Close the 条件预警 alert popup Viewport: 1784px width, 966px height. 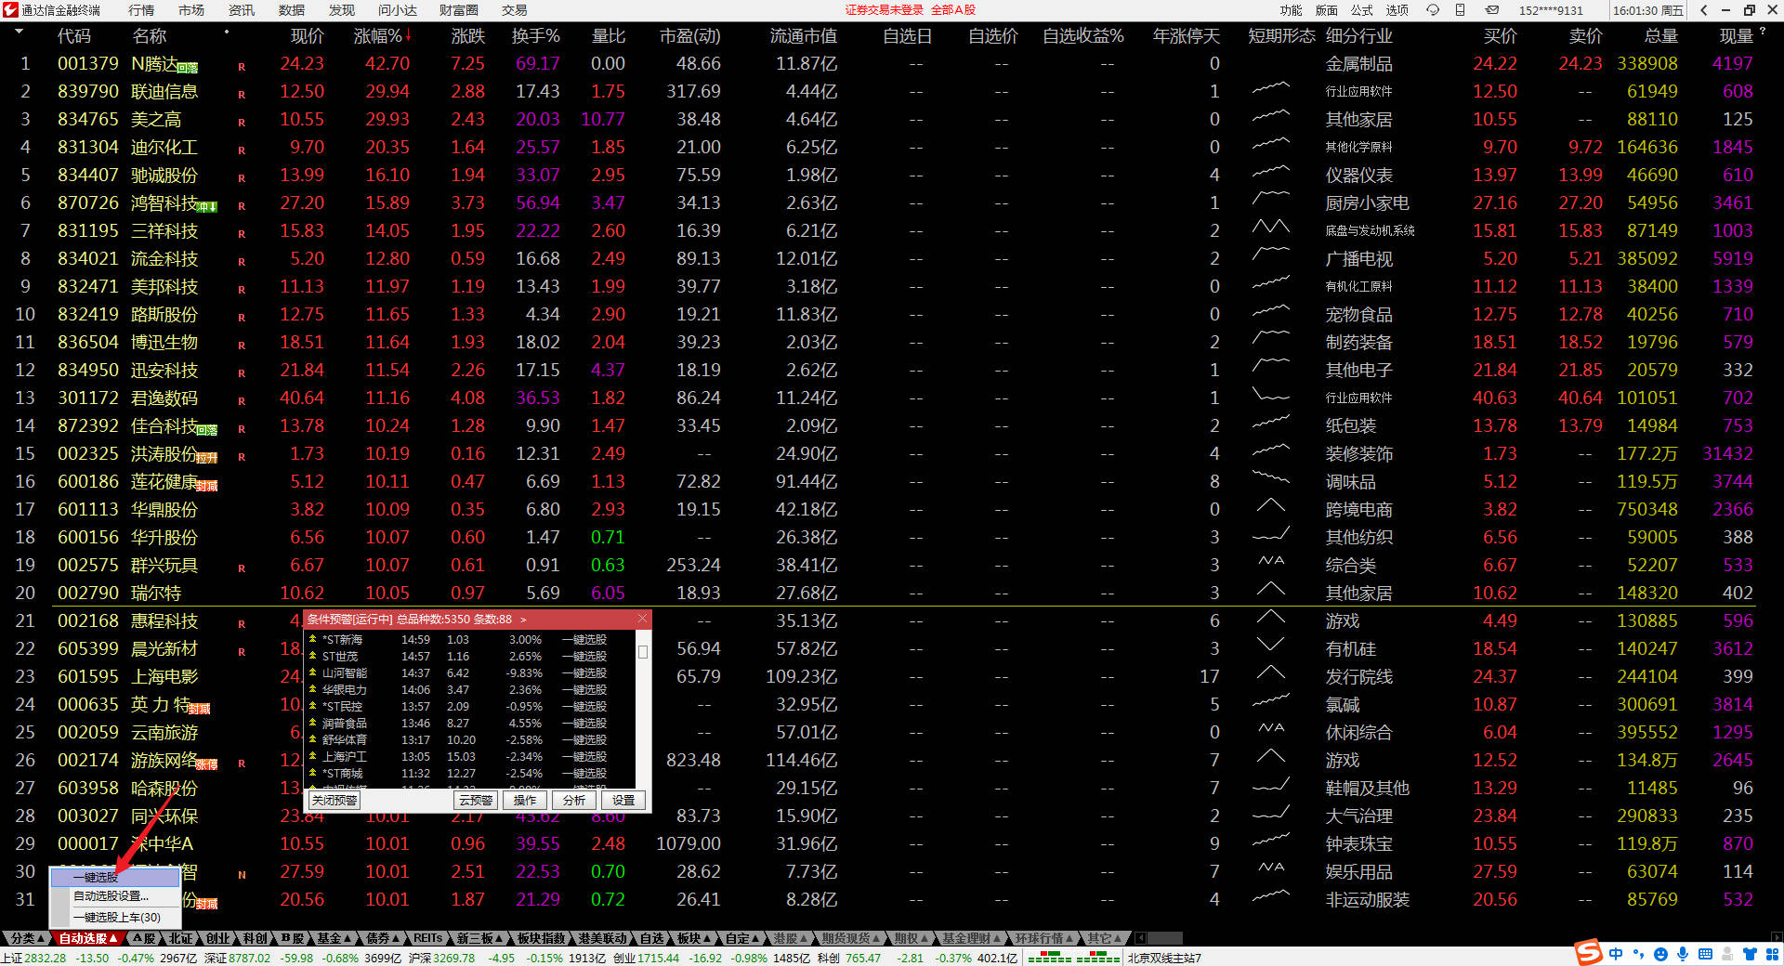(642, 619)
